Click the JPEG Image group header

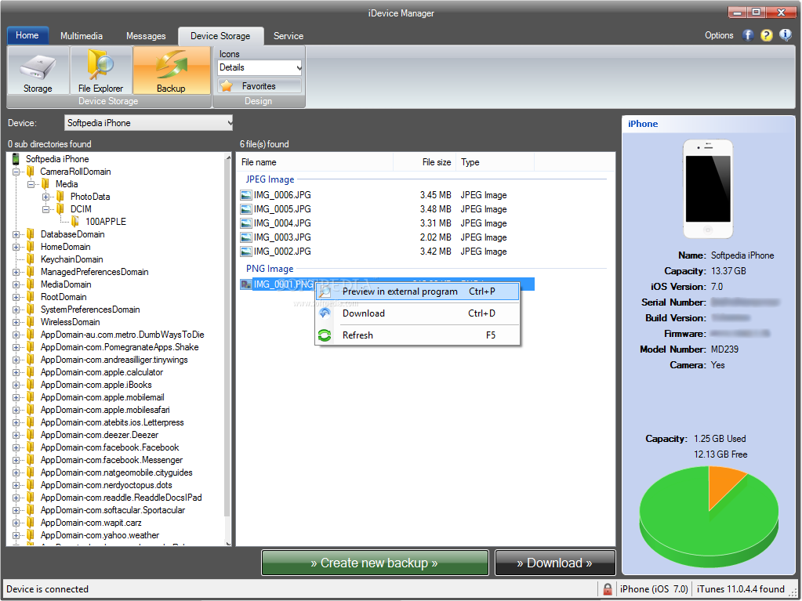270,179
